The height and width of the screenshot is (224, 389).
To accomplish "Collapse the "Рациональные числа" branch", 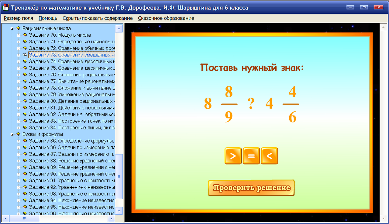I will click(x=12, y=28).
